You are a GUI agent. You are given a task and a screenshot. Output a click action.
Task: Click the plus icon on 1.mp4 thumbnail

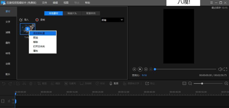click(x=28, y=29)
